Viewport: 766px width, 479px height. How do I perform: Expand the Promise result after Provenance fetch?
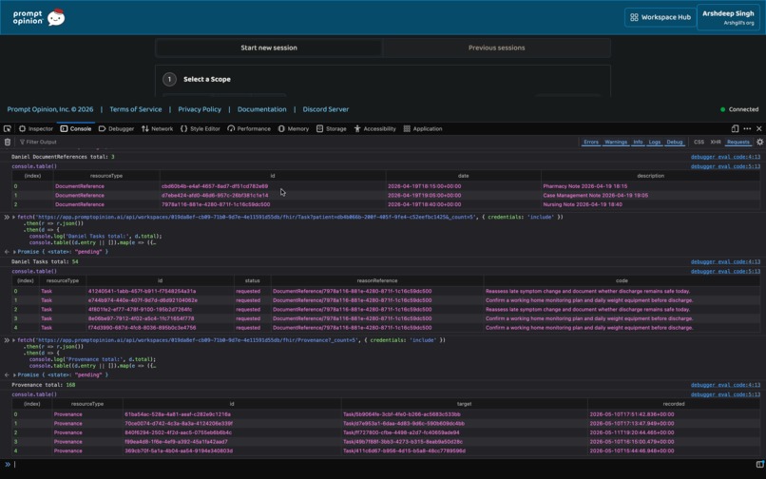[x=13, y=374]
